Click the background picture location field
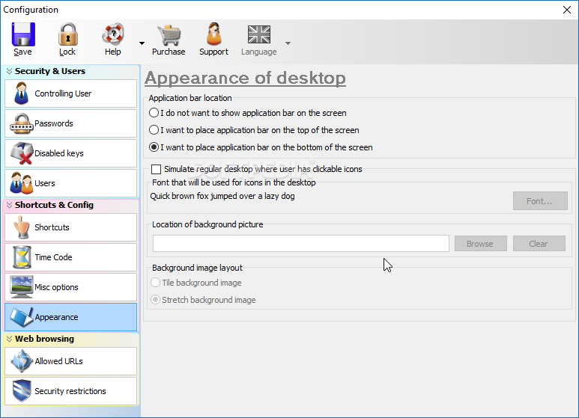579x418 pixels. (x=301, y=244)
